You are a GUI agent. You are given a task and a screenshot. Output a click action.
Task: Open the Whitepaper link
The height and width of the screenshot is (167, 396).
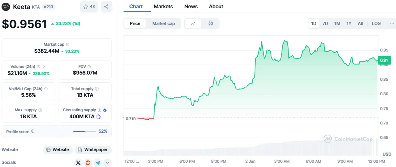click(93, 149)
